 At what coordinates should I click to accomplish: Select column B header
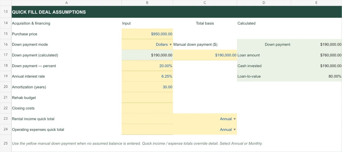[147, 3]
